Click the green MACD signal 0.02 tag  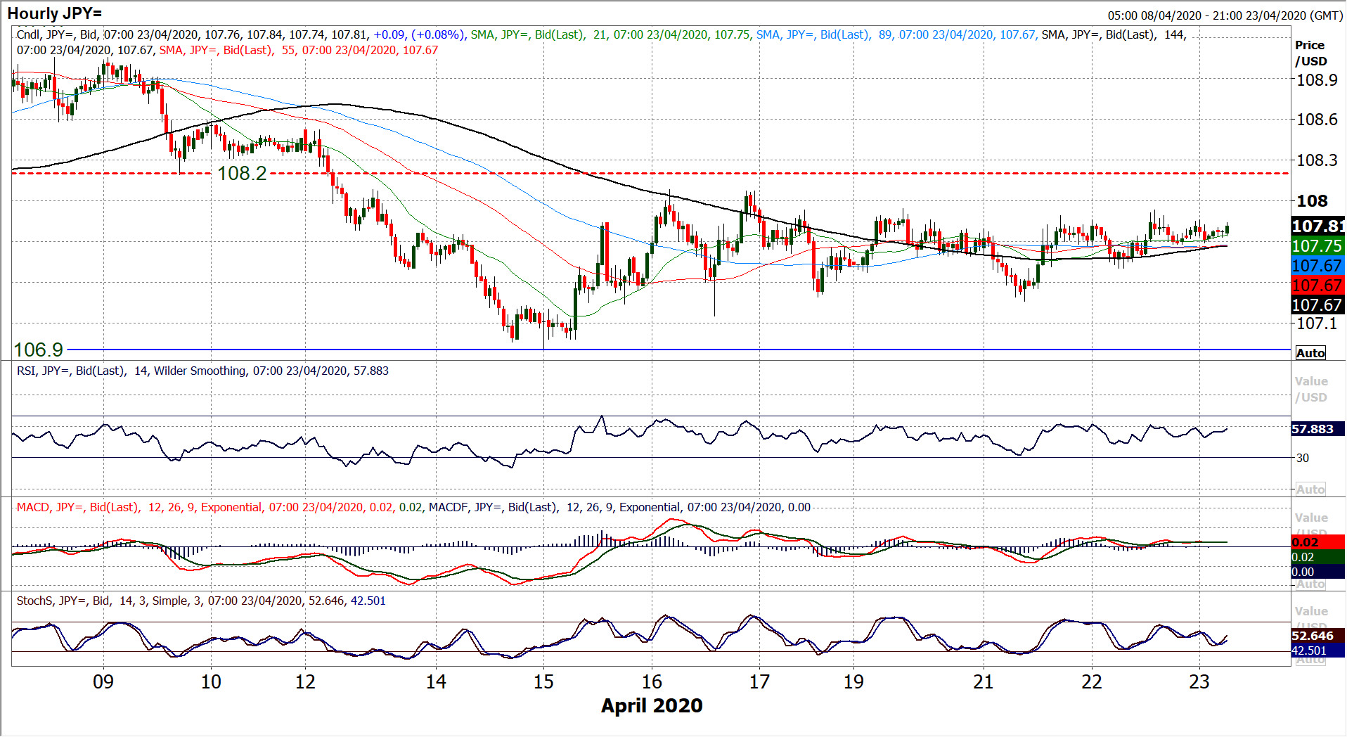coord(1318,557)
